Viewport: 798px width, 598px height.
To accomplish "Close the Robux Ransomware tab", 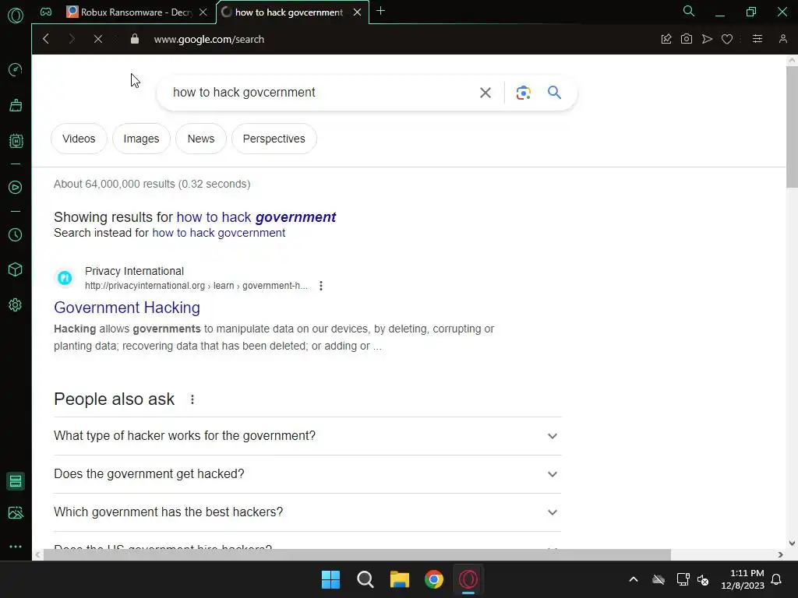I will tap(203, 12).
